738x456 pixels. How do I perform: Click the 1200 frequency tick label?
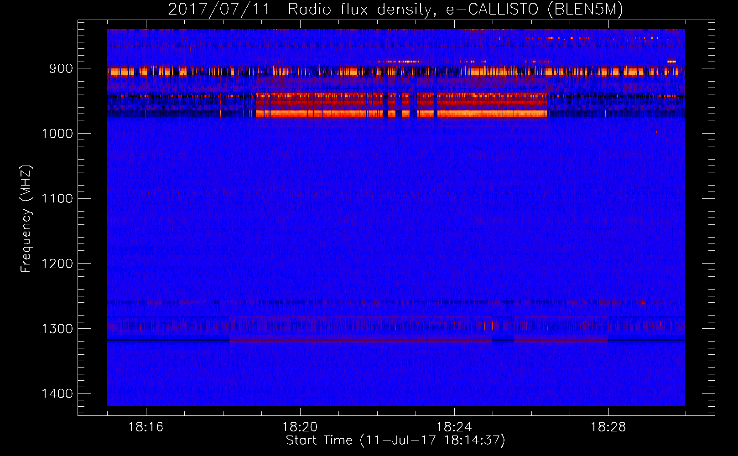coord(57,264)
